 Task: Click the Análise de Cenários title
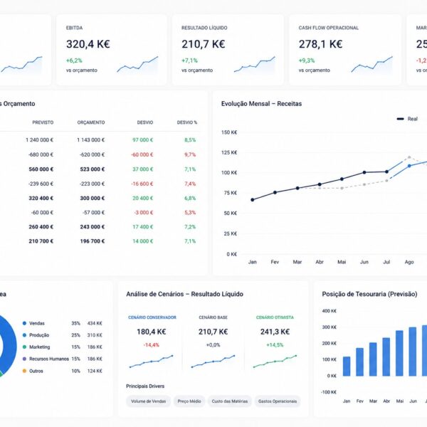(x=184, y=294)
